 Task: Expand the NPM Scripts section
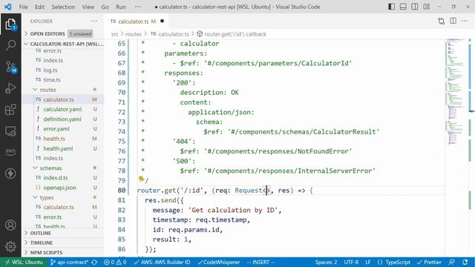tap(63, 252)
